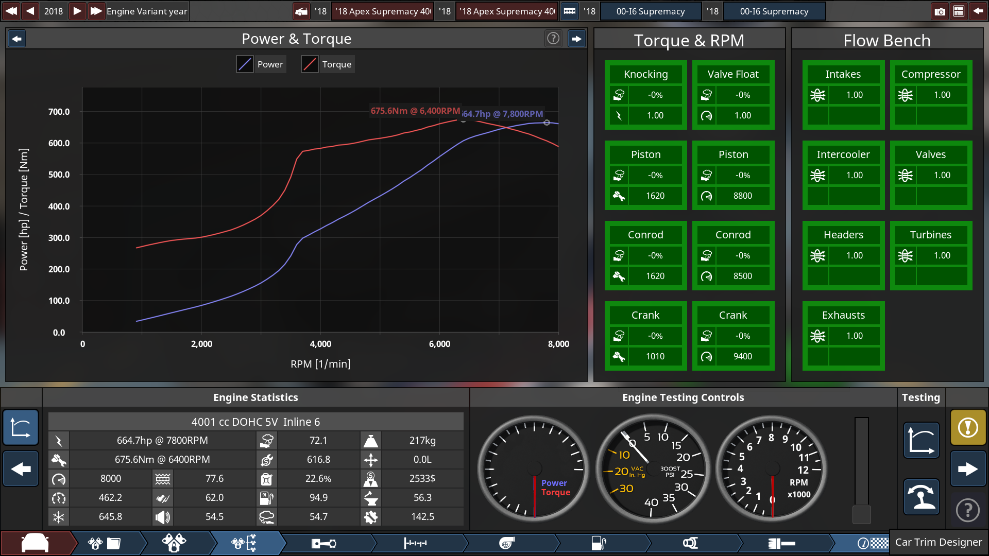Image resolution: width=989 pixels, height=556 pixels.
Task: Click the dyno graph icon in Testing panel
Action: click(x=921, y=440)
